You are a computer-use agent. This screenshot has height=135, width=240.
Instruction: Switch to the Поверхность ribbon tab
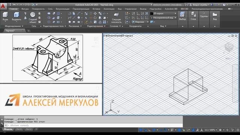coord(38,9)
